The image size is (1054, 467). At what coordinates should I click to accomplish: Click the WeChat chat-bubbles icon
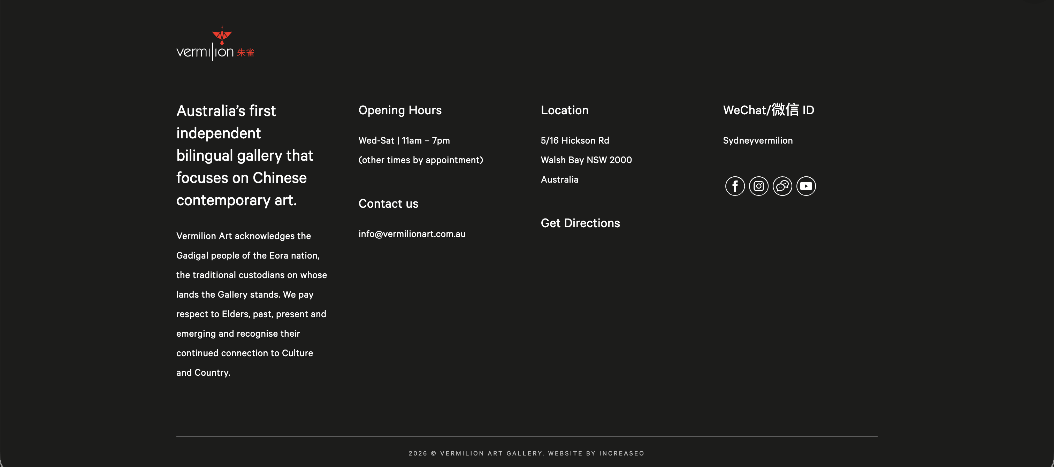(782, 186)
